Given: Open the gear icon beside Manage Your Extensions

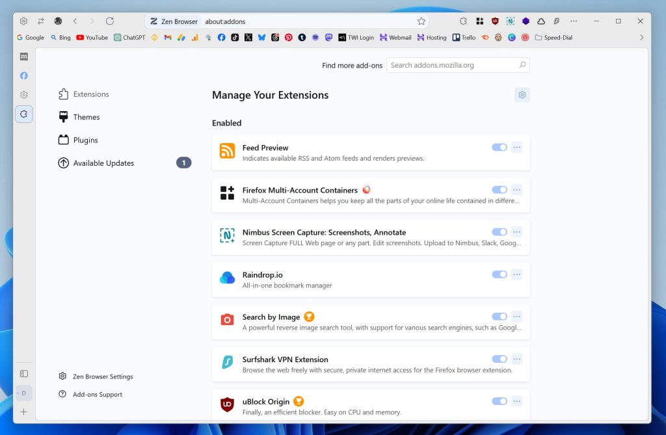Looking at the screenshot, I should [522, 94].
